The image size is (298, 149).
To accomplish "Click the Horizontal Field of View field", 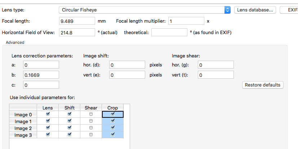I will (x=77, y=33).
